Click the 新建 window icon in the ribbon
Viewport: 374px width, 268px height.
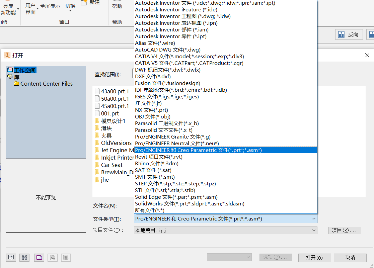84,3
